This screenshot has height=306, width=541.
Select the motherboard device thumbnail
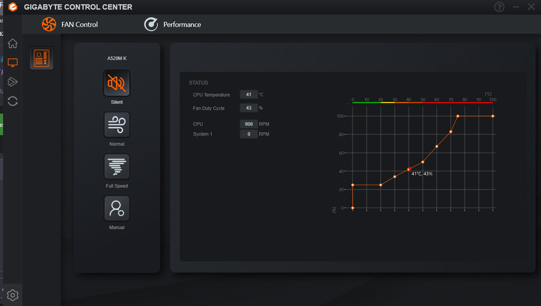click(x=42, y=58)
